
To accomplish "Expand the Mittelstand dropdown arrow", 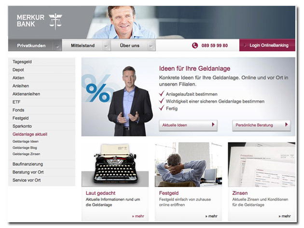I will click(106, 46).
